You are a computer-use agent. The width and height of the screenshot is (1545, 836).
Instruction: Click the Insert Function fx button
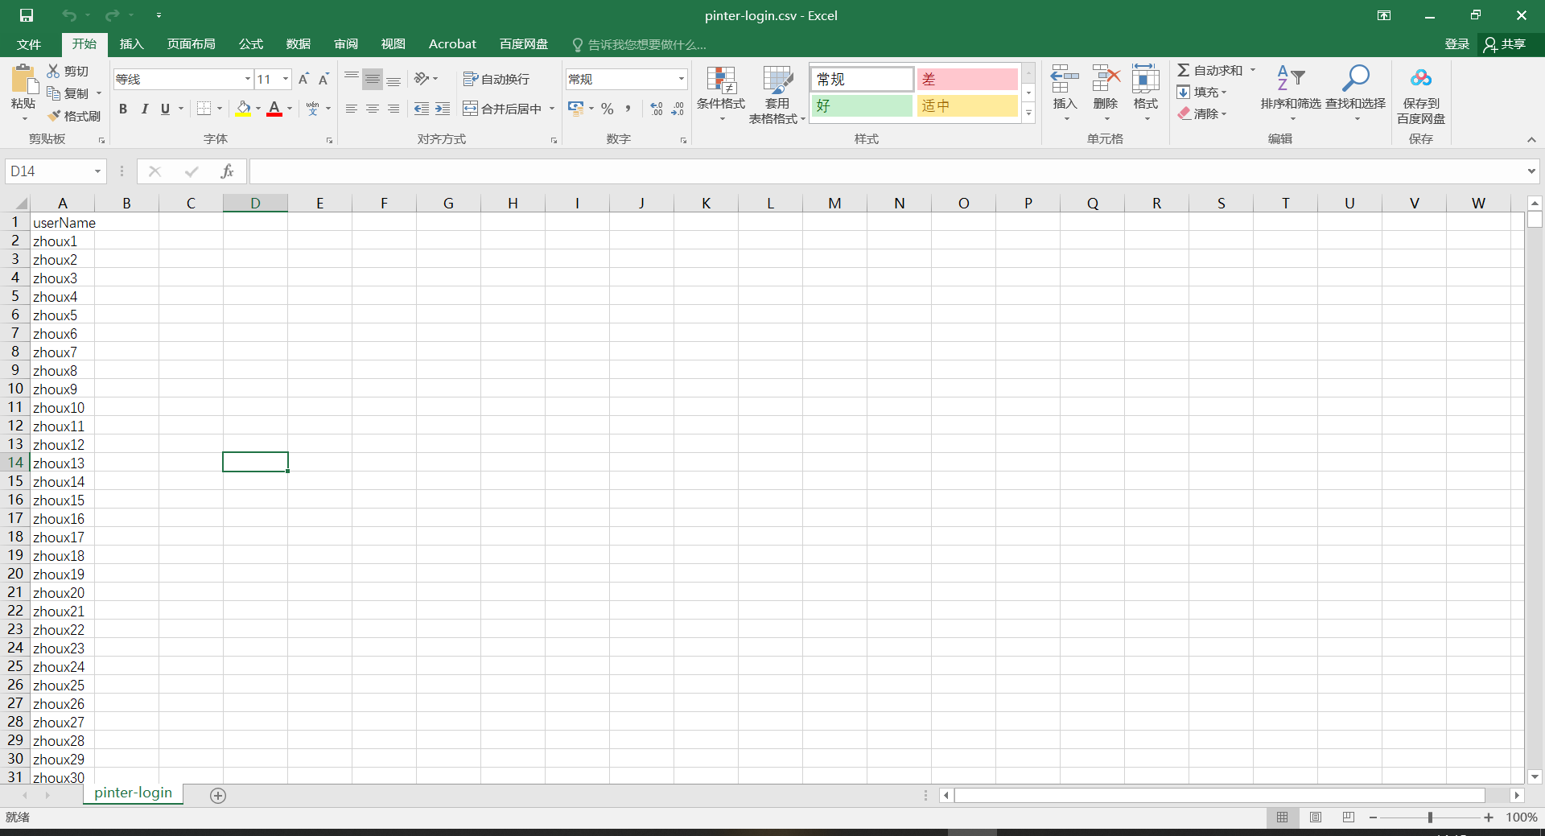pos(227,171)
